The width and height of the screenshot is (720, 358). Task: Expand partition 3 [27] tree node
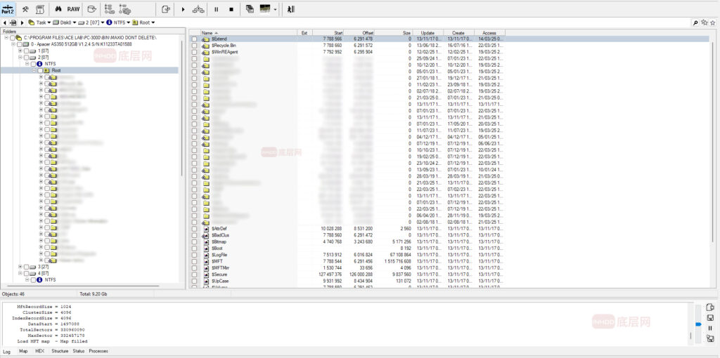coord(20,267)
